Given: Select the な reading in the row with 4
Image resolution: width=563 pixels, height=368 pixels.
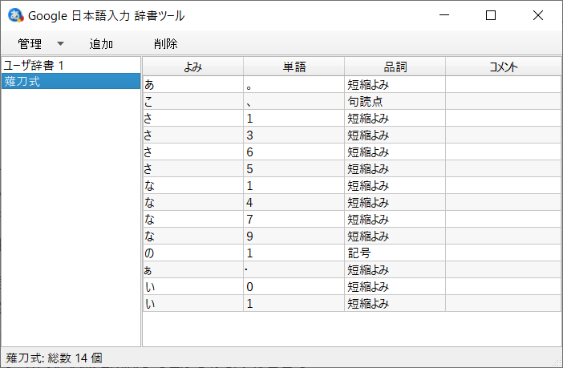Looking at the screenshot, I should click(193, 203).
